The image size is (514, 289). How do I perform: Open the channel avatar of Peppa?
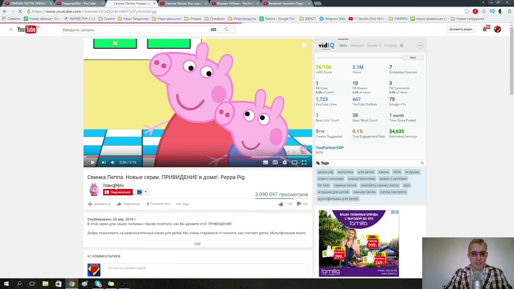(94, 189)
